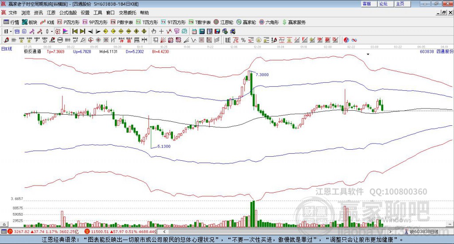
Task: Click 603838 四通股份 stock code label
Action: pyautogui.click(x=436, y=51)
